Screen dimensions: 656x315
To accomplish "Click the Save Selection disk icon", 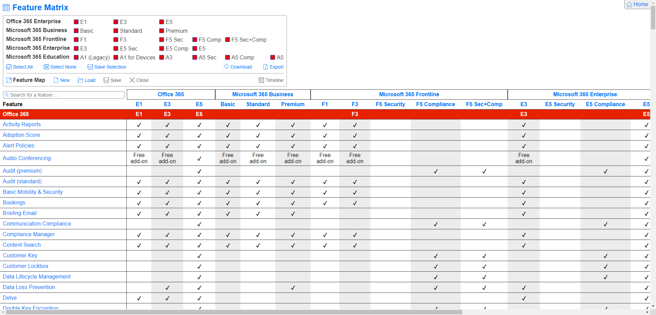I will point(90,67).
